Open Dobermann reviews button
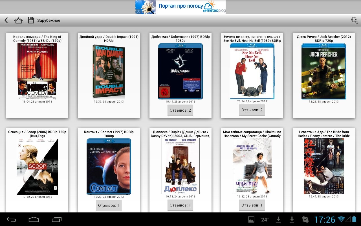The image size is (361, 226). pos(180,110)
